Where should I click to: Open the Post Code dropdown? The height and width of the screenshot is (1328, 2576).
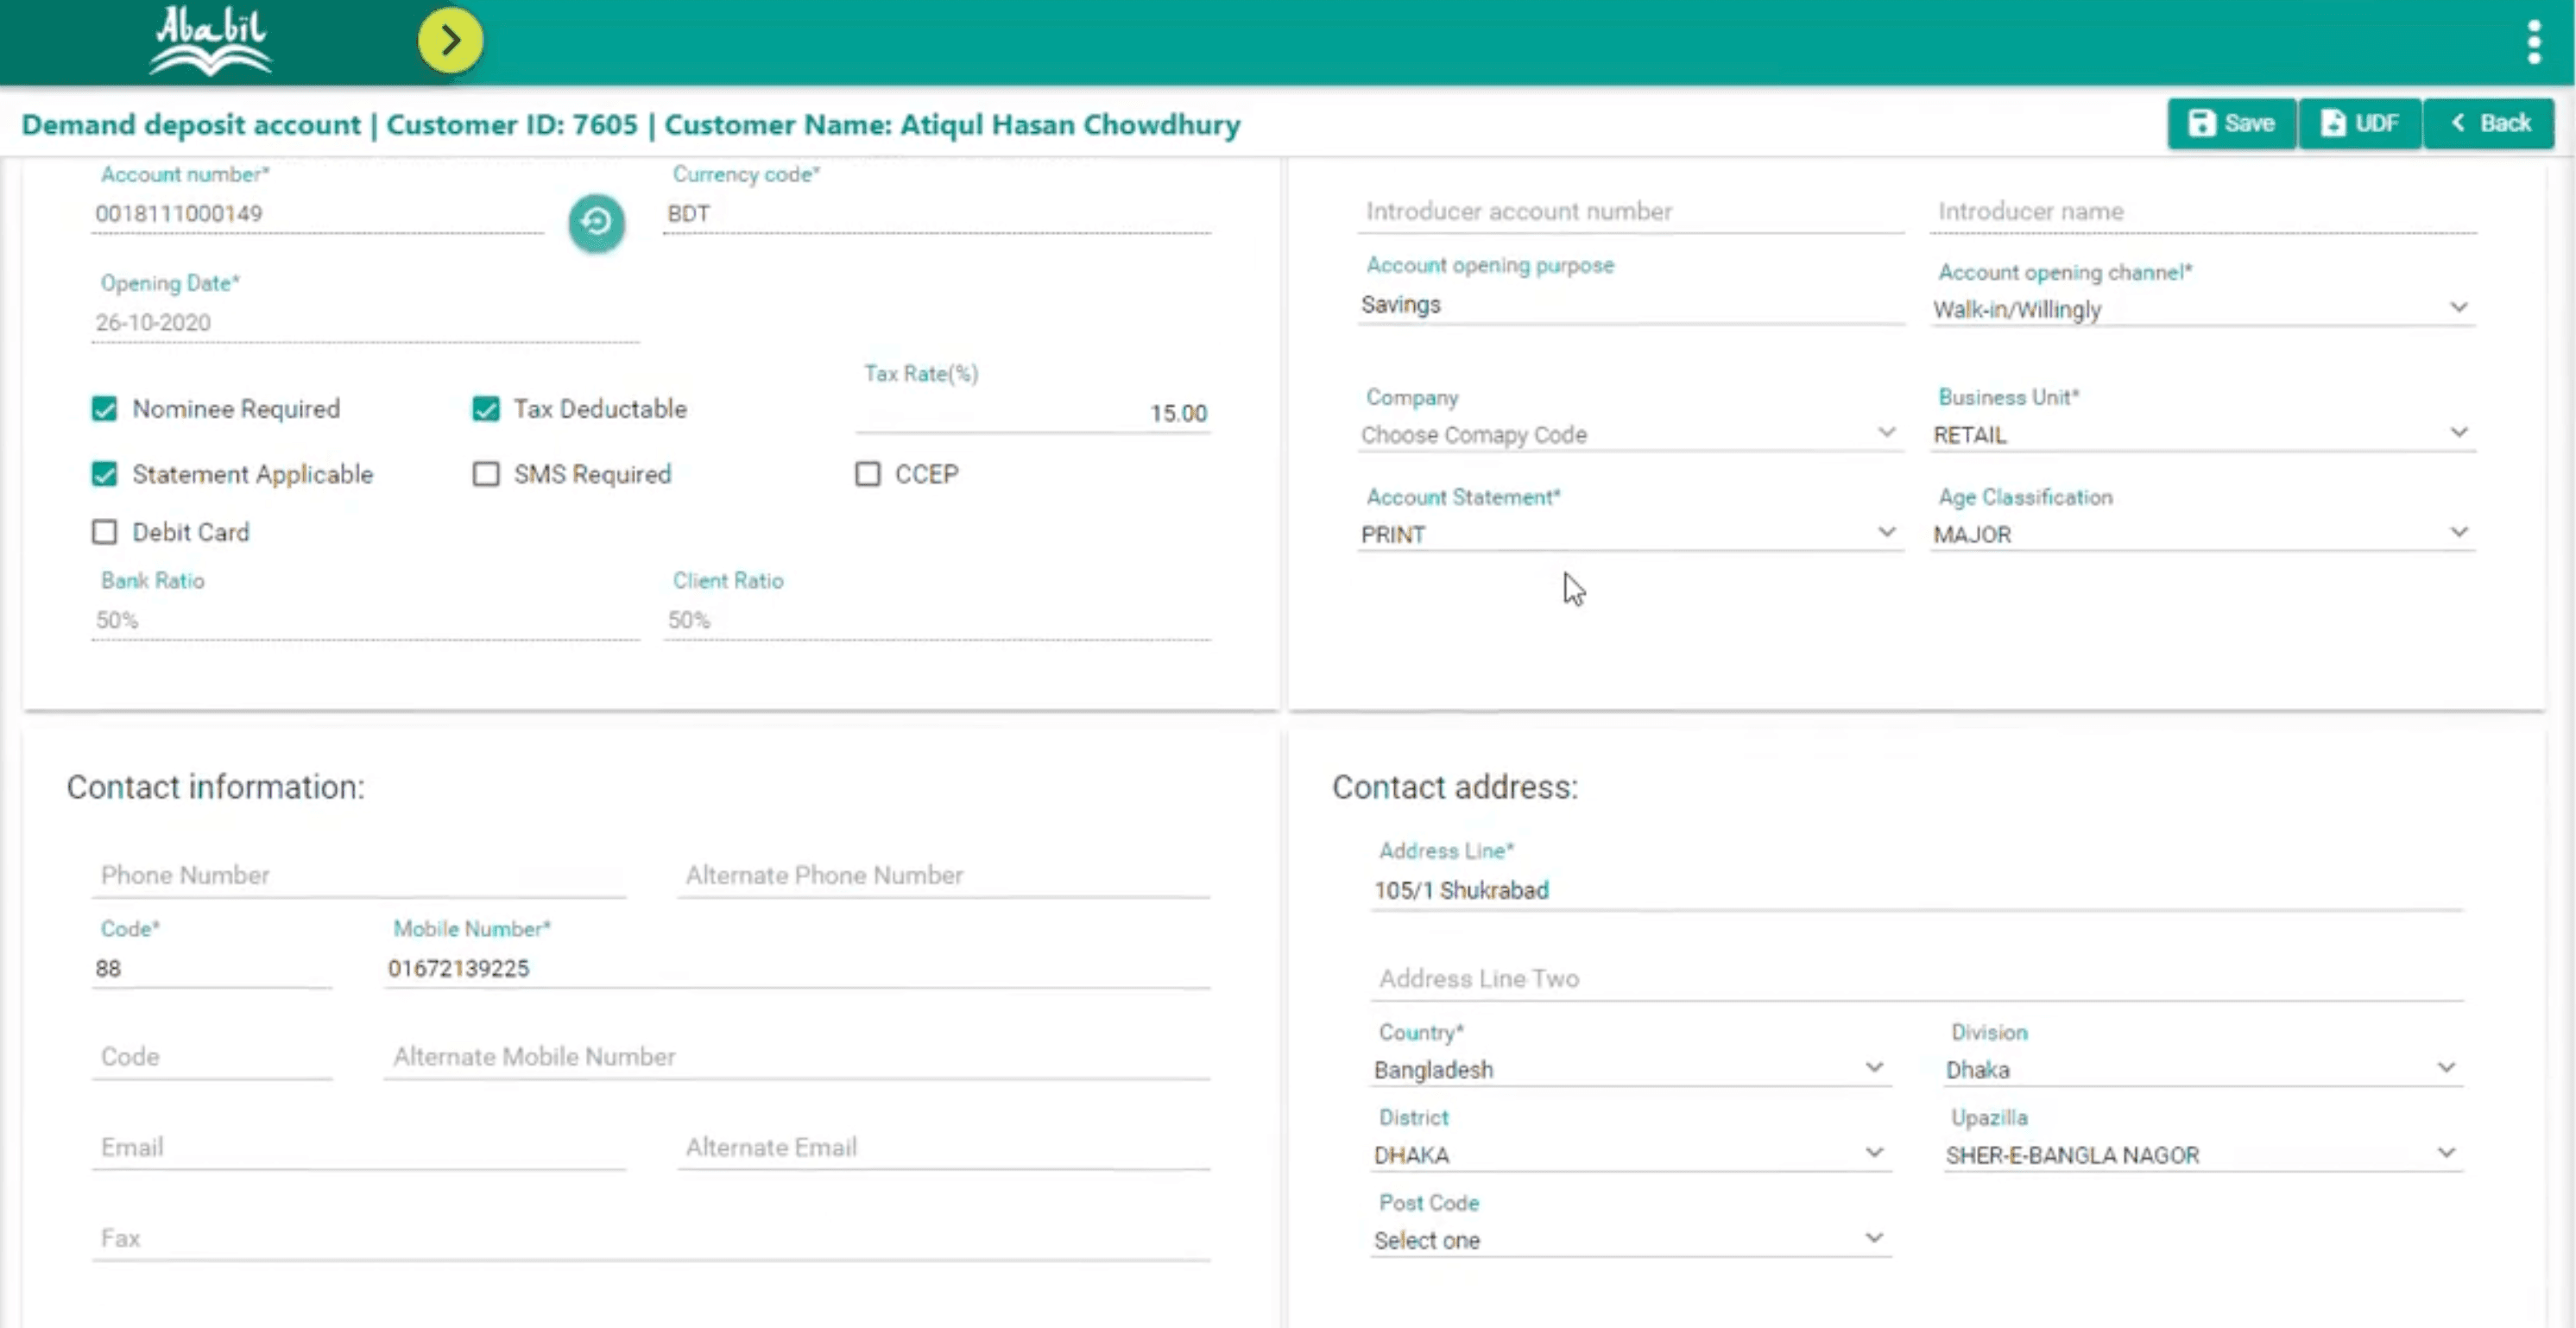(1628, 1240)
